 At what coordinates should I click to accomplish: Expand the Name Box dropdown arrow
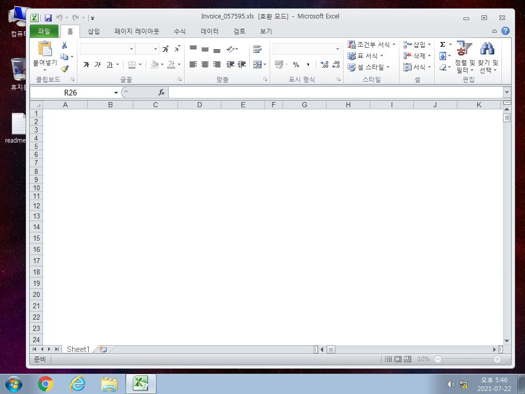click(116, 92)
